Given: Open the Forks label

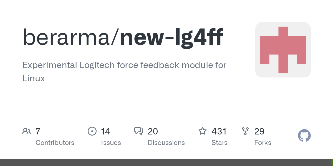Looking at the screenshot, I should tap(263, 143).
